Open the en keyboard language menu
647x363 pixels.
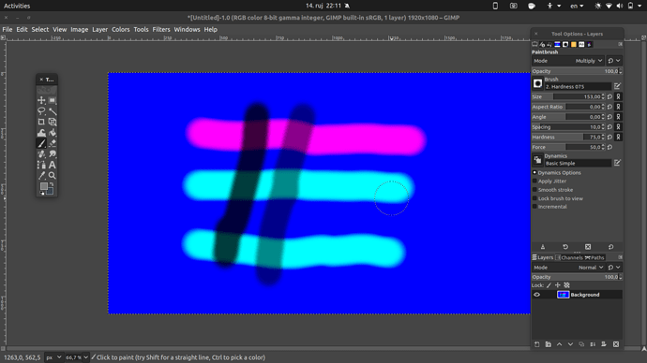pos(577,6)
